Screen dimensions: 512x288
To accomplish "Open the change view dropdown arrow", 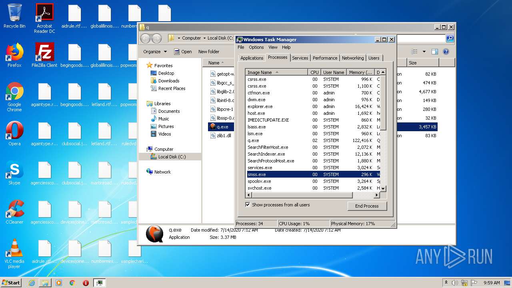I will point(424,52).
